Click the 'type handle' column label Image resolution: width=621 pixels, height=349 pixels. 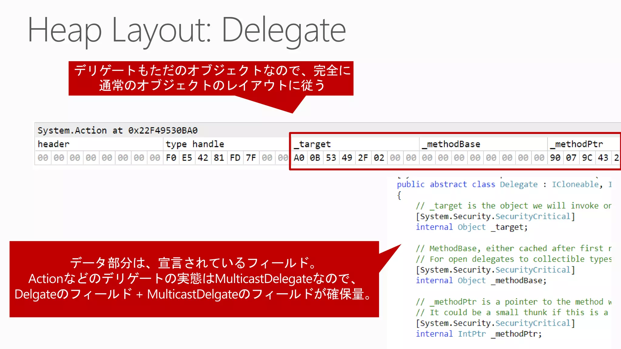point(195,144)
